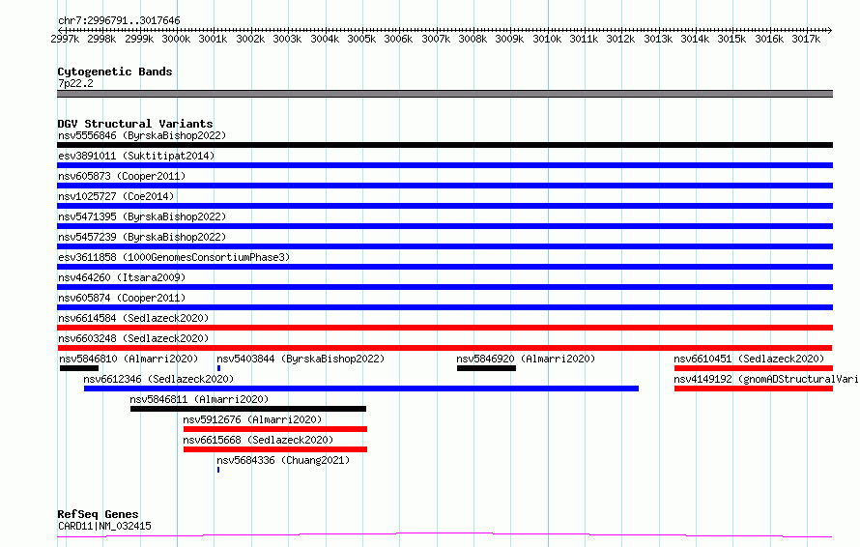860x547 pixels.
Task: Click the blue bar under esv3891011
Action: click(x=444, y=165)
